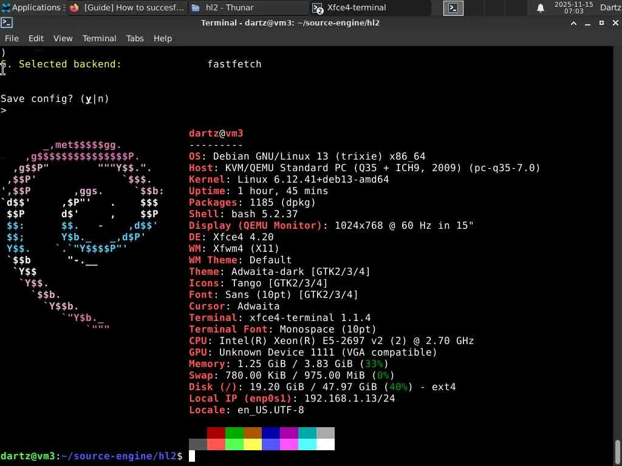Click the 'fastfetch' backend value

click(234, 64)
